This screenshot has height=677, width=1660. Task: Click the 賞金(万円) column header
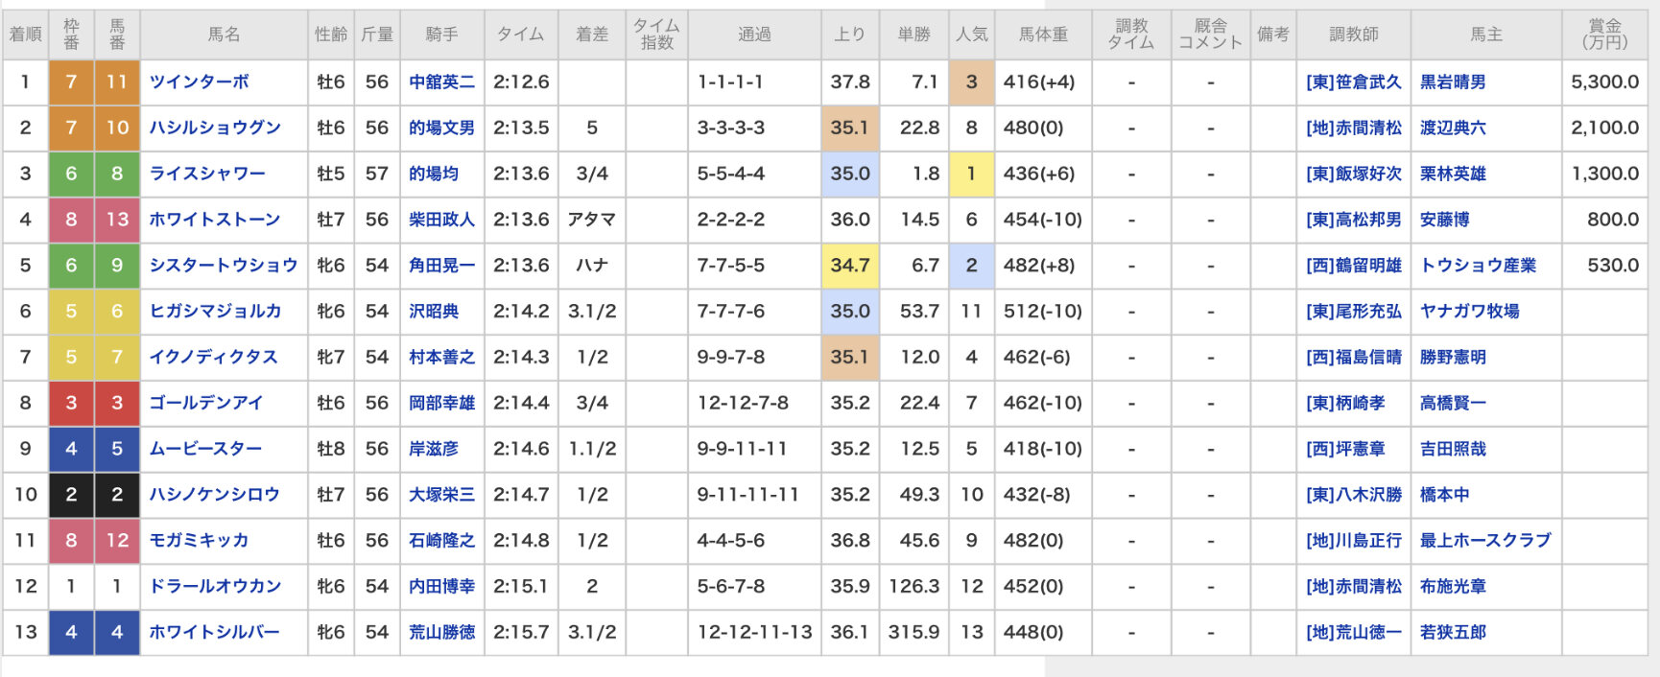[1604, 35]
